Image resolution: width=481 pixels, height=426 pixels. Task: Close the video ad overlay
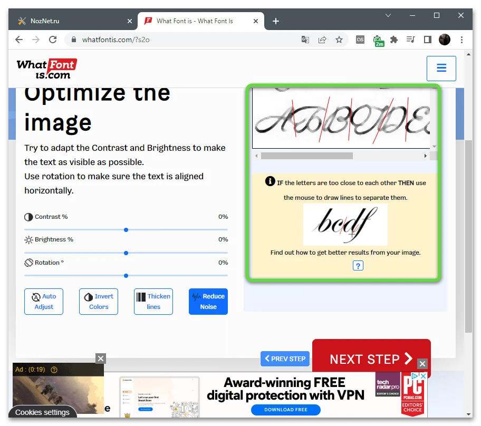pos(101,358)
